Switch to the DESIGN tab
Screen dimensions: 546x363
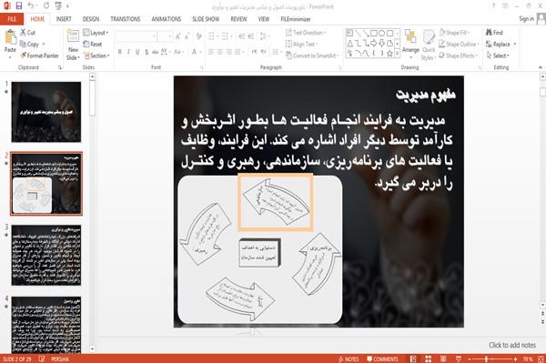91,19
